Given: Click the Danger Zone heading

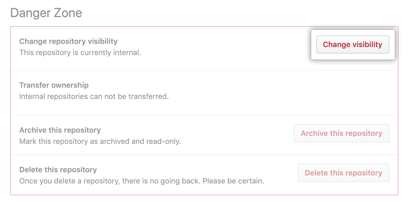Looking at the screenshot, I should coord(46,13).
